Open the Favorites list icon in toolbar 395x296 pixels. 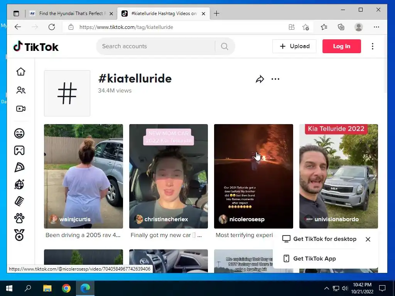(324, 27)
